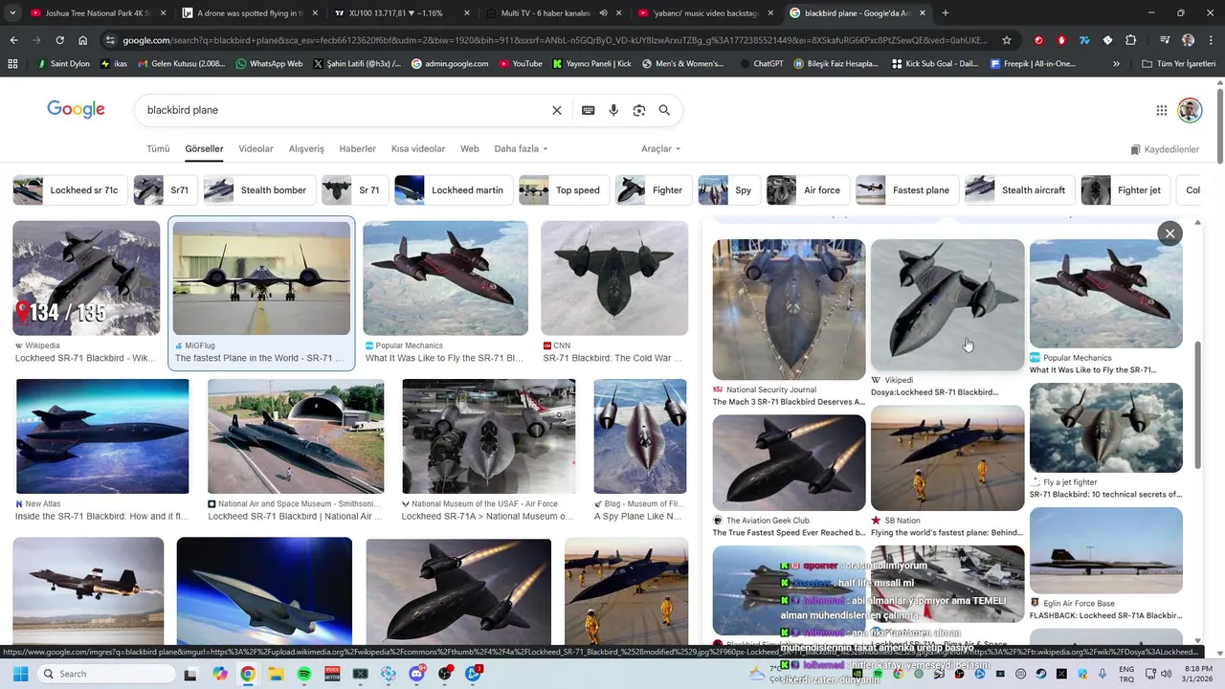
Task: Switch to the Alışveriş tab
Action: point(306,148)
